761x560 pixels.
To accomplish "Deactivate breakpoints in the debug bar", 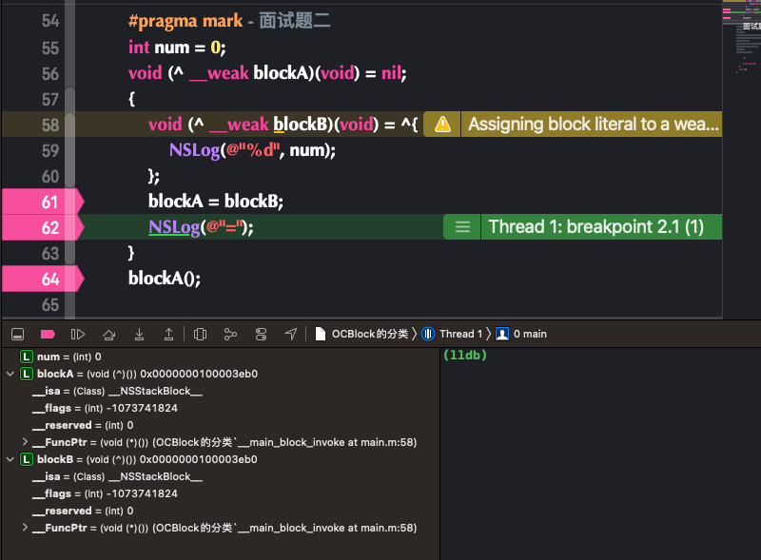I will coord(48,334).
